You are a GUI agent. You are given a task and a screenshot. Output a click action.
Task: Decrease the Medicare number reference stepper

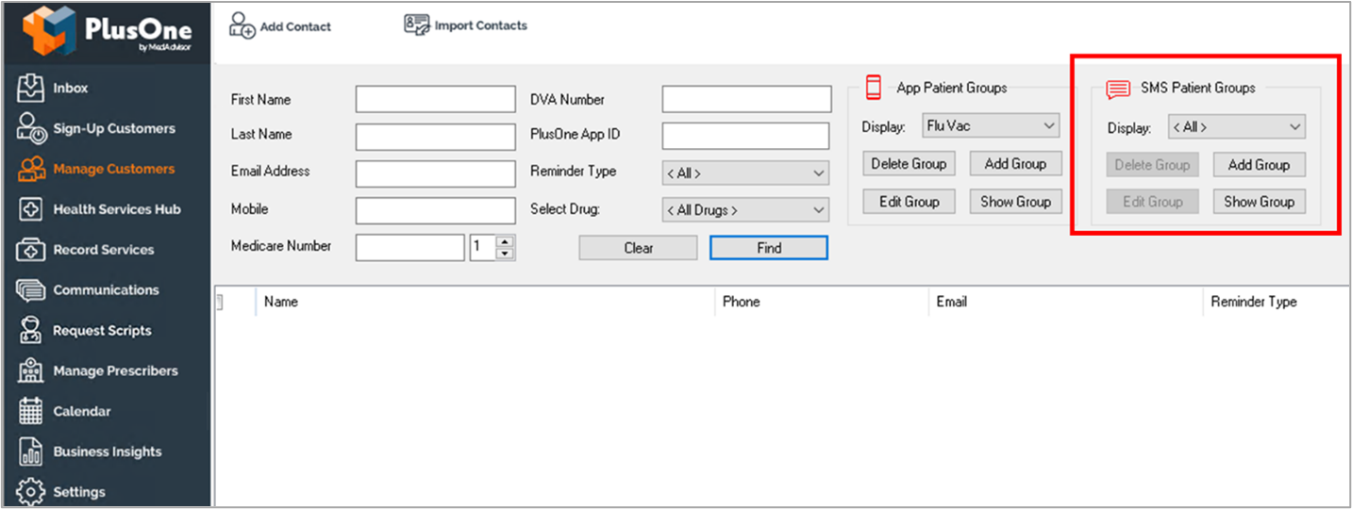[506, 254]
